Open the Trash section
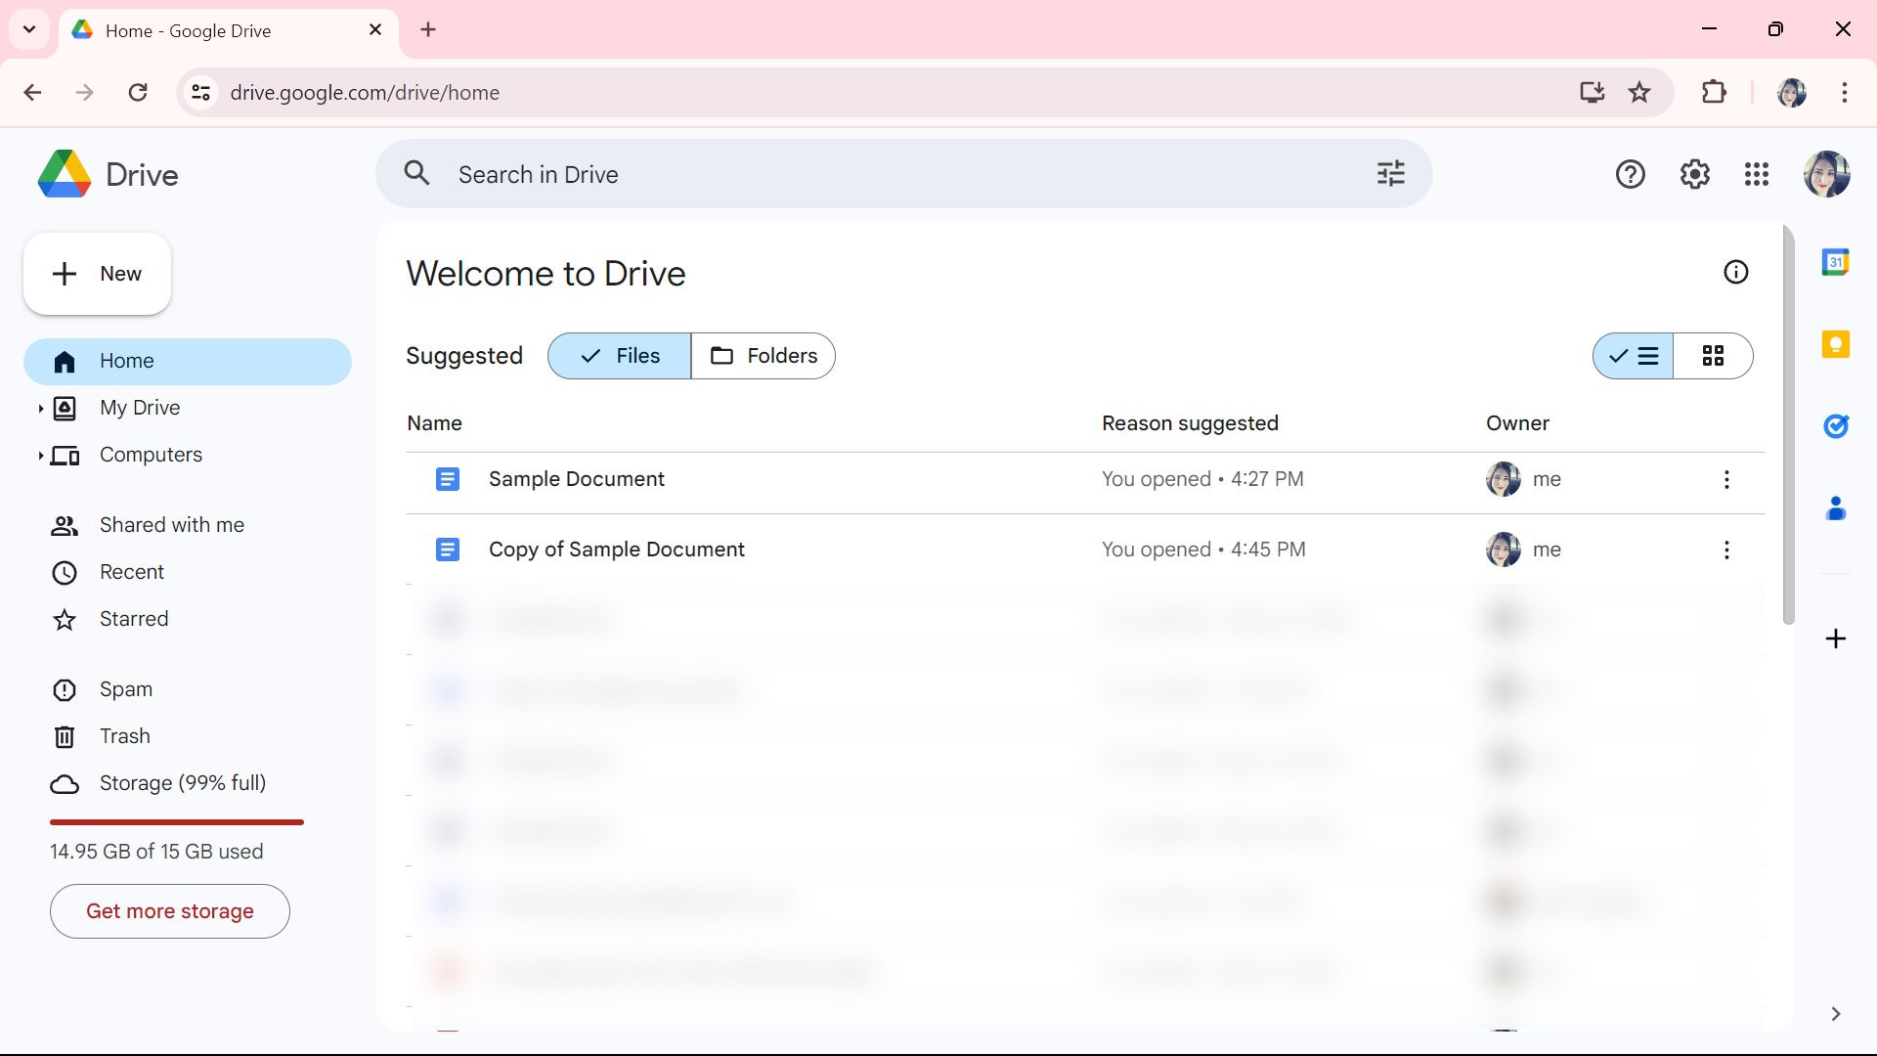Screen dimensions: 1877x1056 [124, 736]
